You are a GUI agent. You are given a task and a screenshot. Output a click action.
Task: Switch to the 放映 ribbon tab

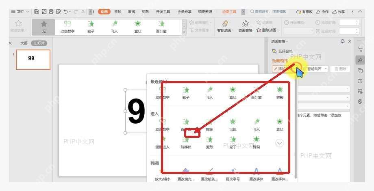pos(118,11)
